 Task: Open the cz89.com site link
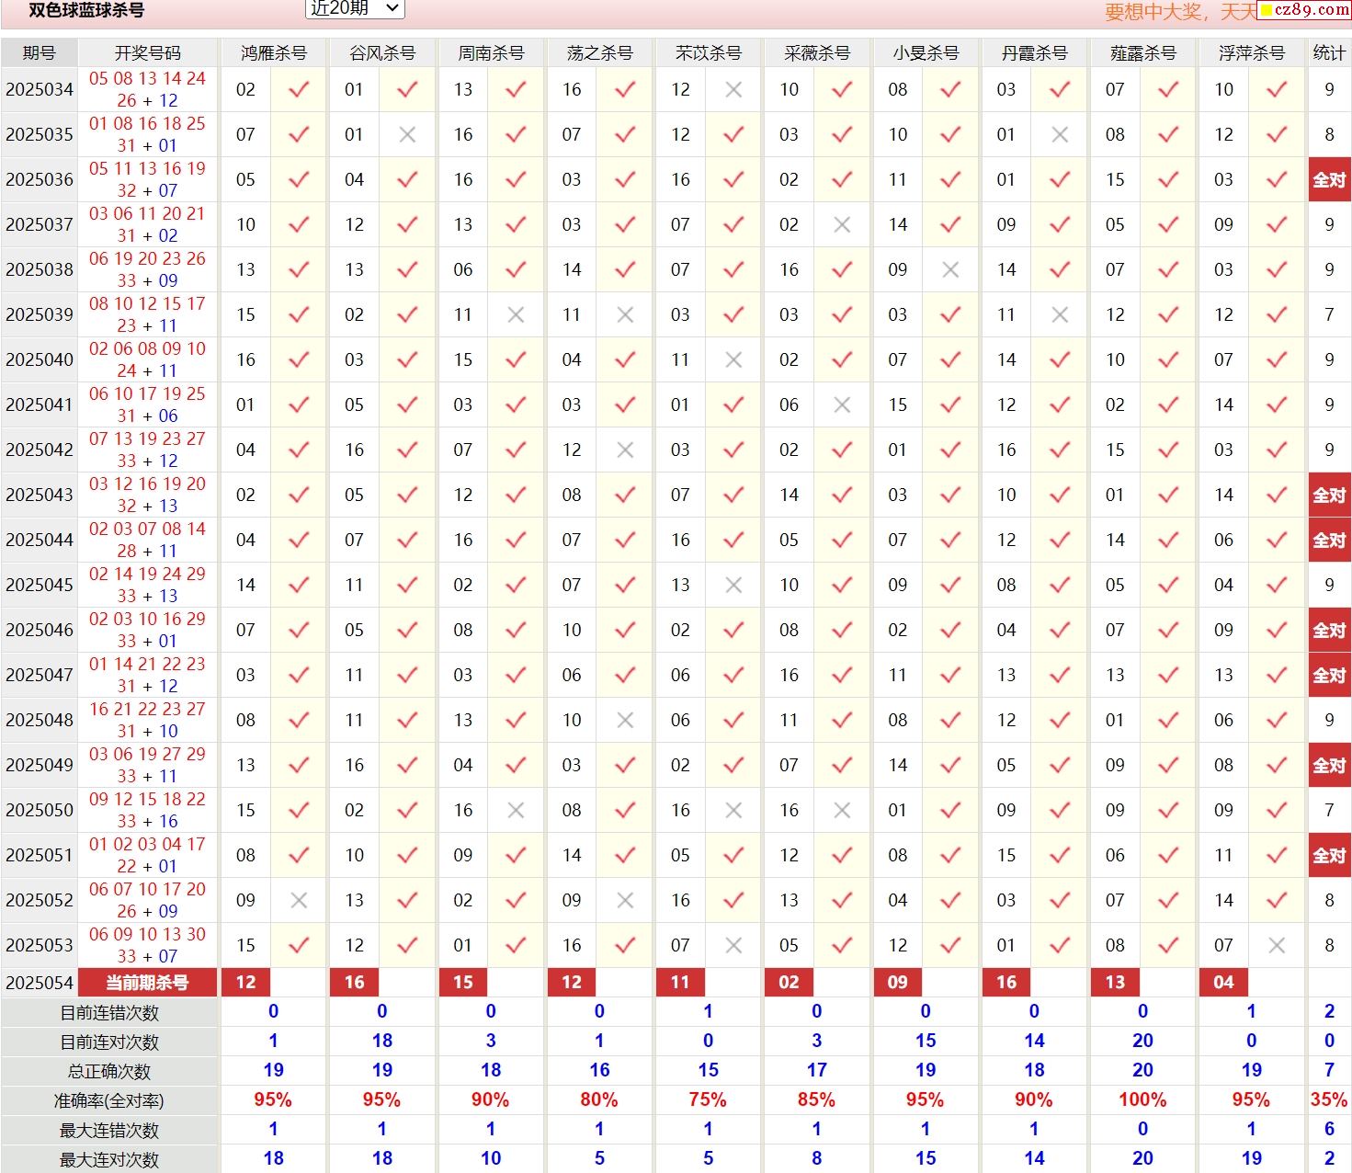coord(1304,9)
